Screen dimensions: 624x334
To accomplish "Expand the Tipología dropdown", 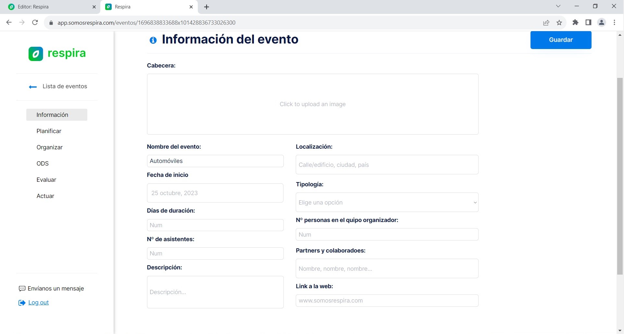I will [x=387, y=202].
